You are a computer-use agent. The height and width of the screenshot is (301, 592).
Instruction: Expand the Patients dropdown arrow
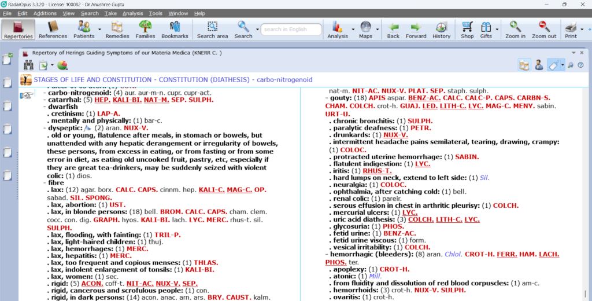click(99, 30)
